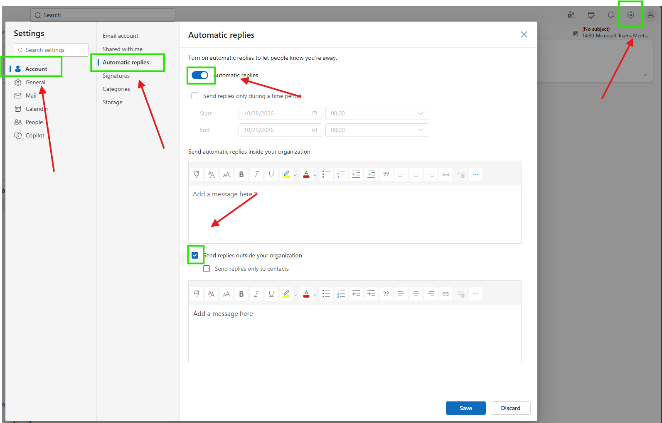Viewport: 662px width, 423px height.
Task: Open the highlight color arrow in the outside-organization editor
Action: [x=295, y=294]
